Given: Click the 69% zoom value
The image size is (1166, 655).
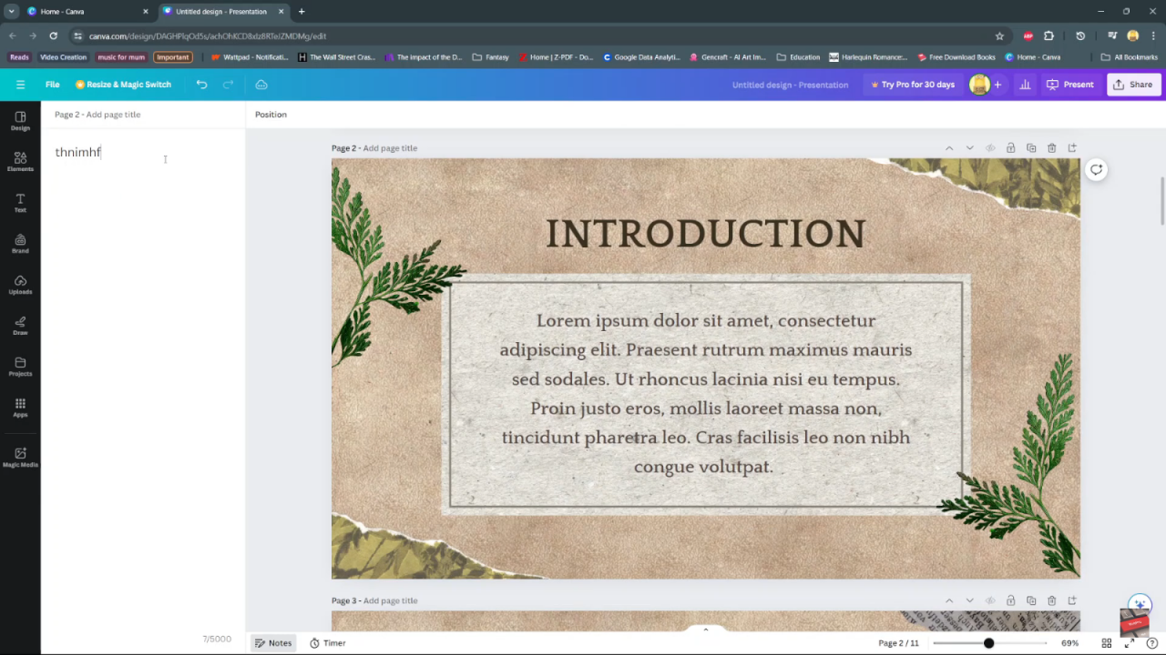Looking at the screenshot, I should [x=1069, y=643].
